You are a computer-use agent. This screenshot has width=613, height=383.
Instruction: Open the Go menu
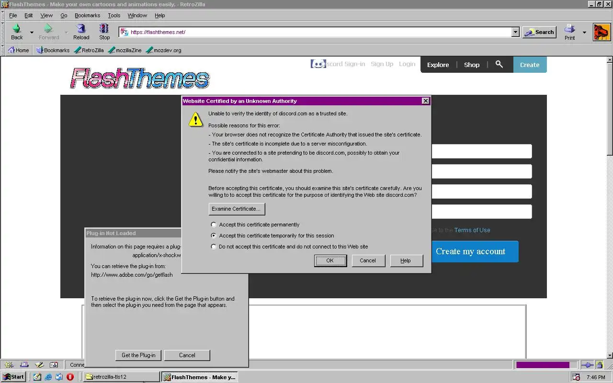(x=64, y=15)
